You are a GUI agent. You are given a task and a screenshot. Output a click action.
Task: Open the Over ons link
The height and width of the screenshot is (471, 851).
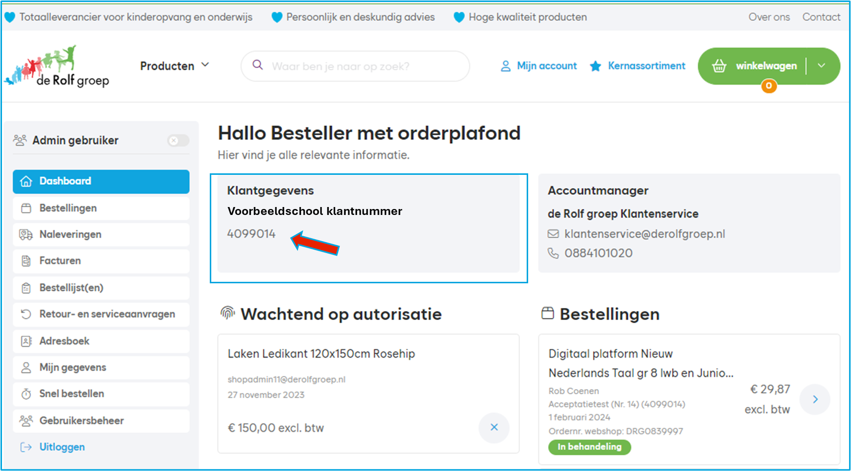[769, 17]
